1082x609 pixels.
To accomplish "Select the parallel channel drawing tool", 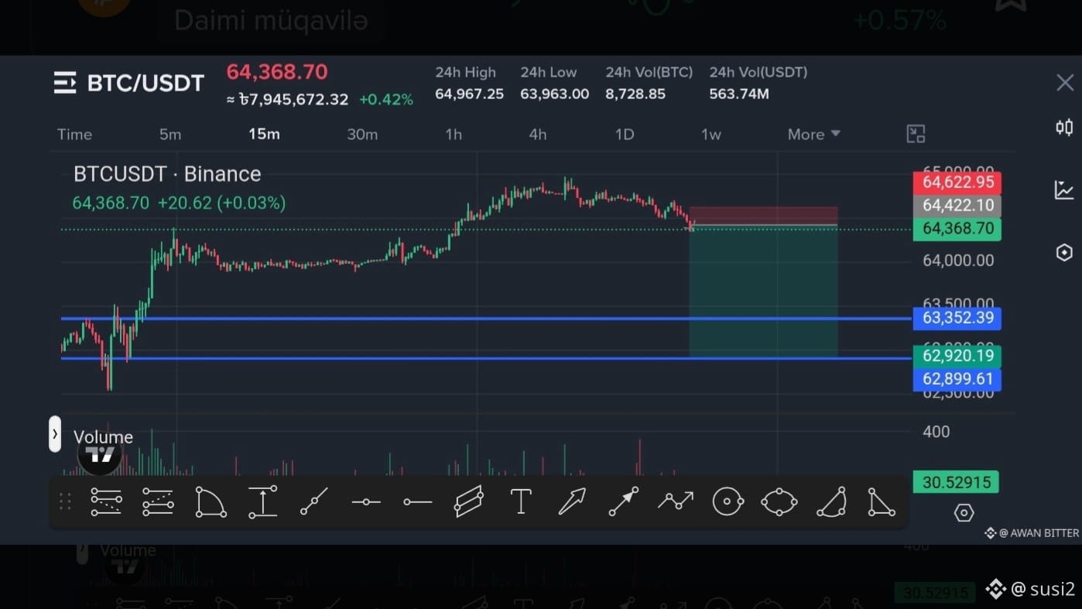I will pos(469,501).
